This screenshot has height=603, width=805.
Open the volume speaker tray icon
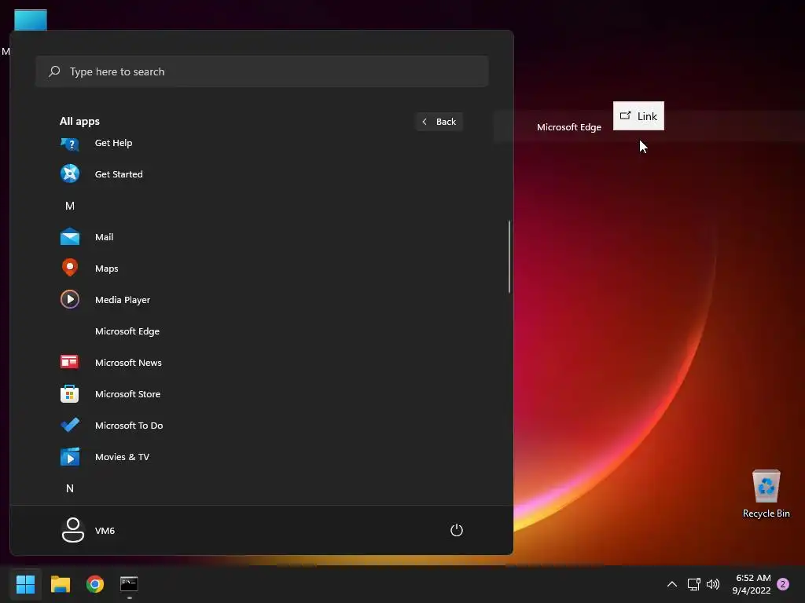(713, 584)
